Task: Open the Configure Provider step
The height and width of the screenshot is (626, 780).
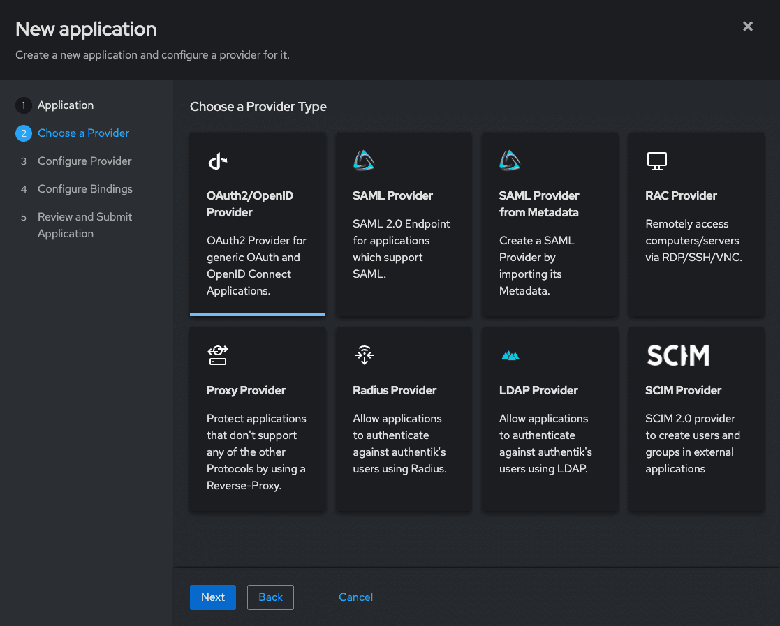Action: point(84,161)
